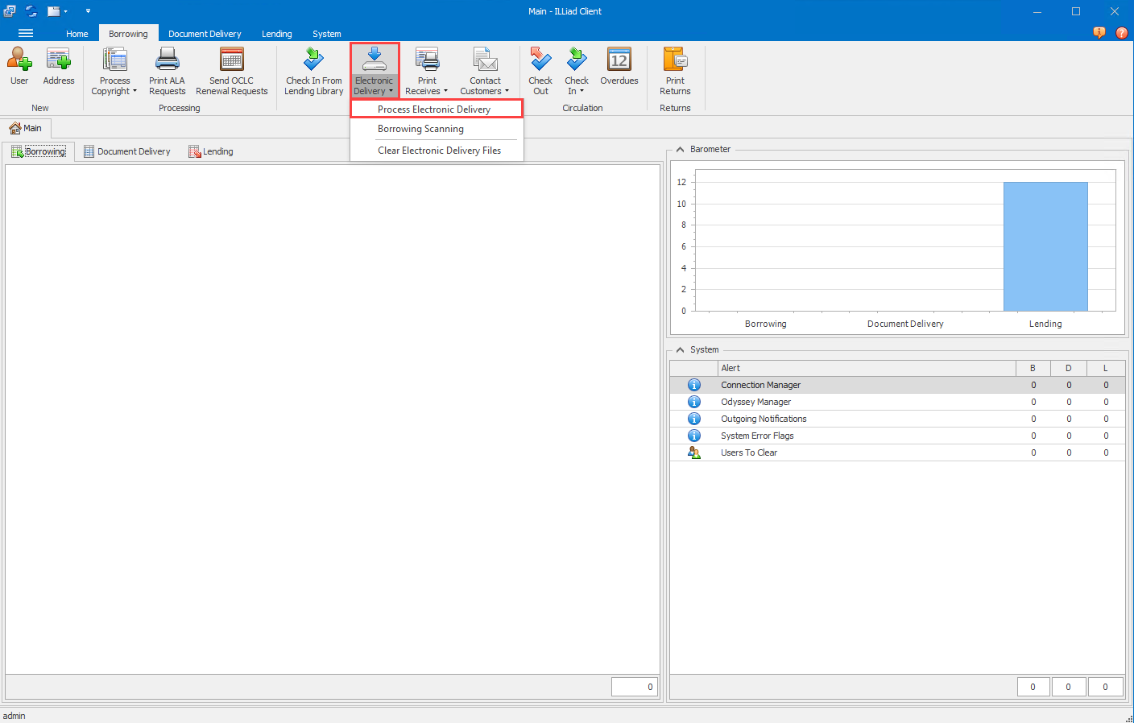Image resolution: width=1134 pixels, height=723 pixels.
Task: Select Process Electronic Delivery menu item
Action: coord(434,109)
